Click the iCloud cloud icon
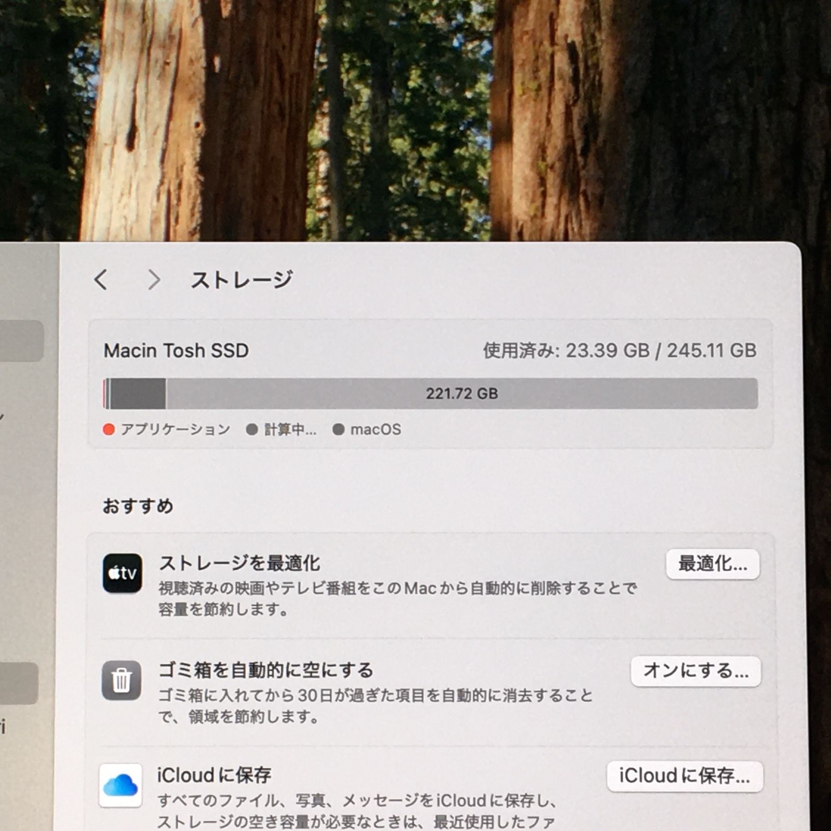831x831 pixels. click(x=120, y=785)
